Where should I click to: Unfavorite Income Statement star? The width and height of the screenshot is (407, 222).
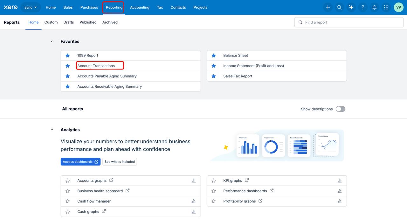click(x=214, y=66)
